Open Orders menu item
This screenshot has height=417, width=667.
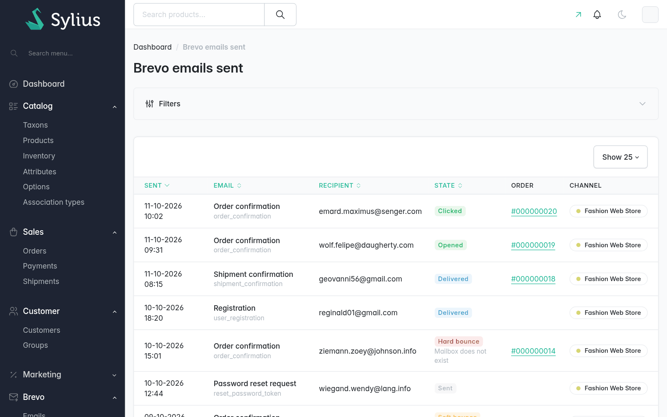(35, 251)
